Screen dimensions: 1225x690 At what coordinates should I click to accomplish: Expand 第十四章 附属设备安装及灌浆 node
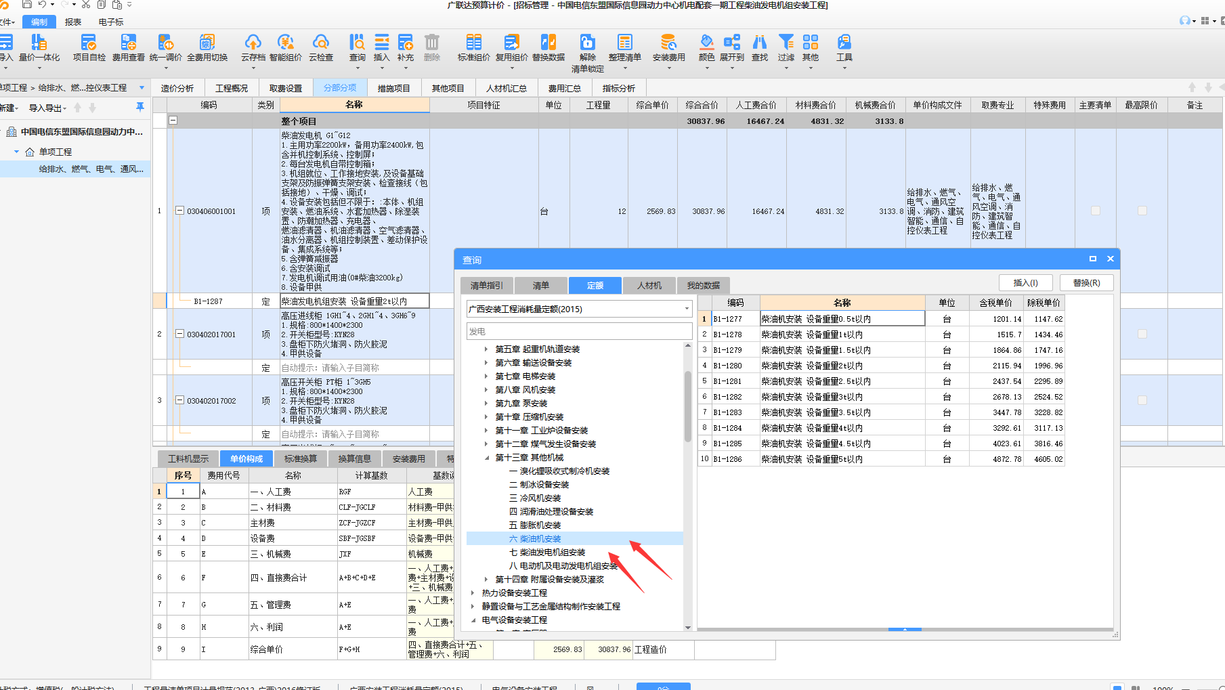[486, 580]
